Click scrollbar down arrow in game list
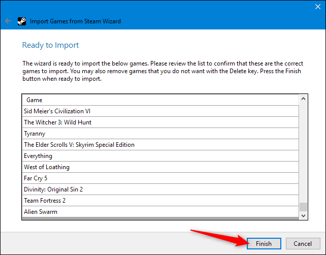This screenshot has width=326, height=255. [304, 215]
